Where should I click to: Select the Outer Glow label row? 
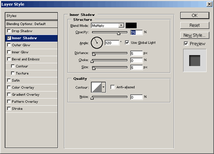click(31, 45)
